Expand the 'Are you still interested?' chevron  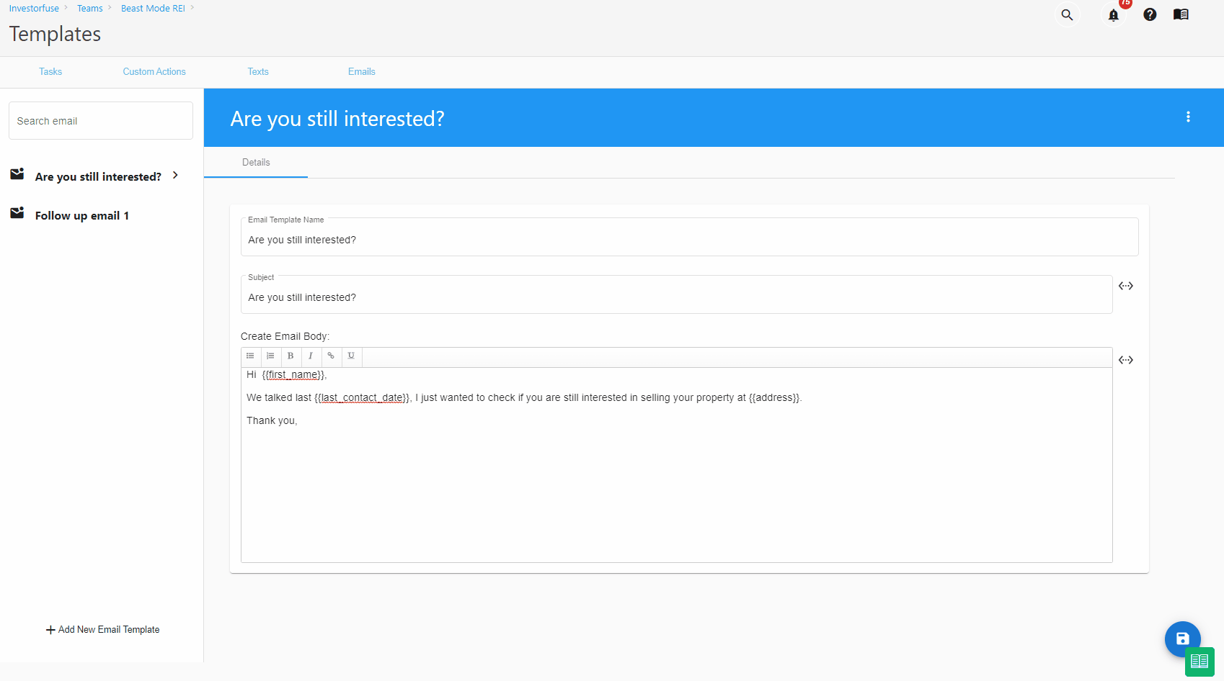[x=175, y=176]
